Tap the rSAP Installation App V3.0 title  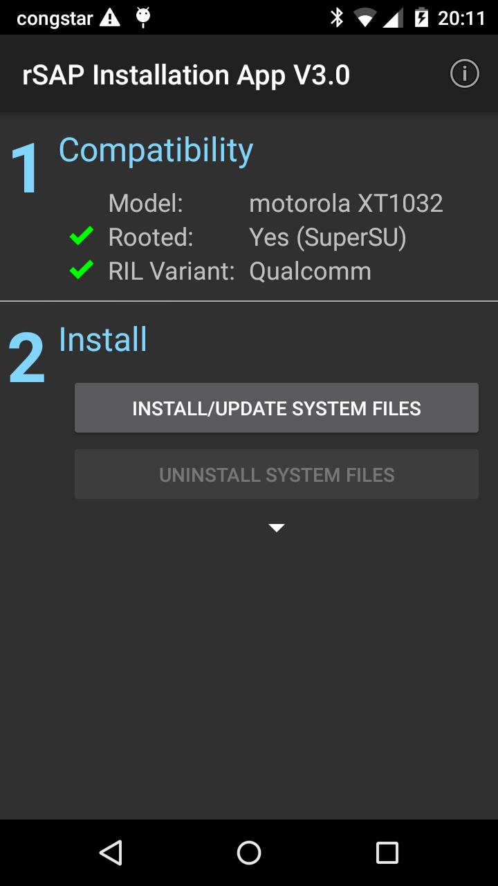point(186,75)
